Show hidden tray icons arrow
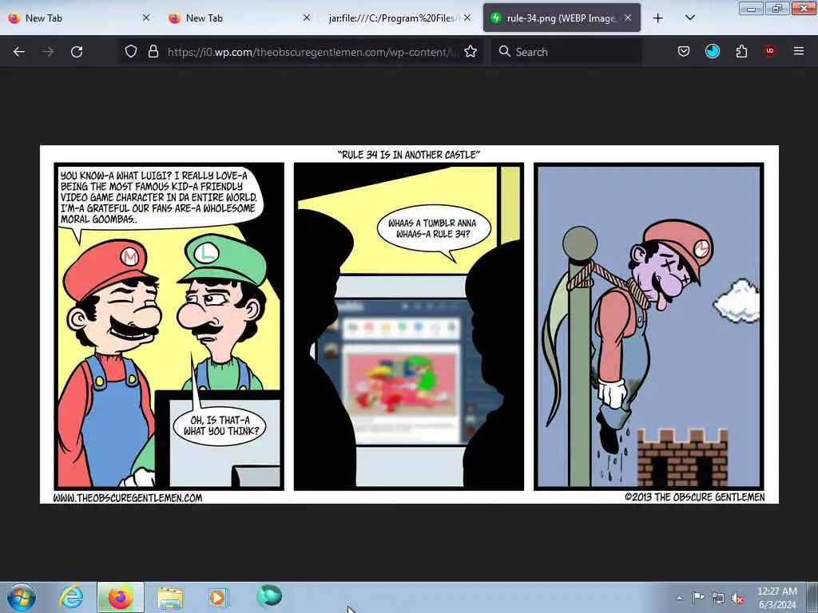The height and width of the screenshot is (613, 818). (679, 598)
